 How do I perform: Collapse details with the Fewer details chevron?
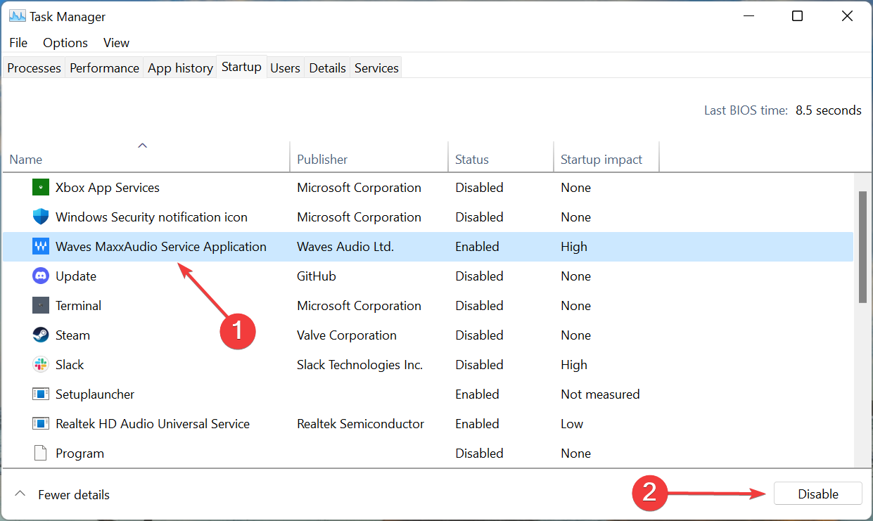pyautogui.click(x=20, y=494)
